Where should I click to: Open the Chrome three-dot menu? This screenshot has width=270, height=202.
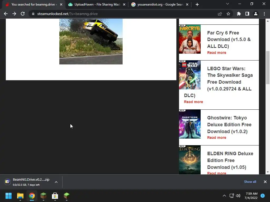pyautogui.click(x=264, y=14)
